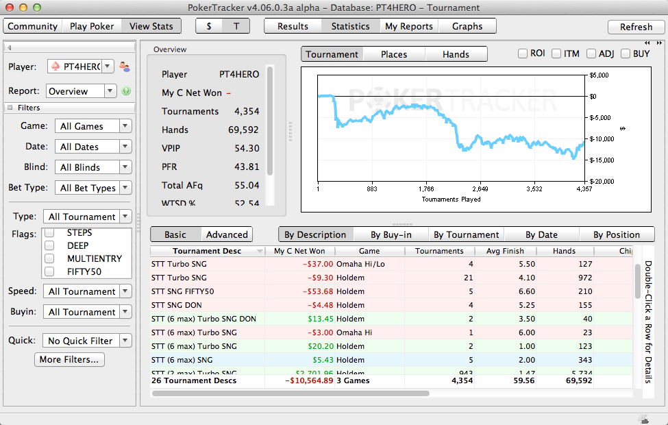The width and height of the screenshot is (668, 425).
Task: Show the Hands graph view
Action: point(456,54)
